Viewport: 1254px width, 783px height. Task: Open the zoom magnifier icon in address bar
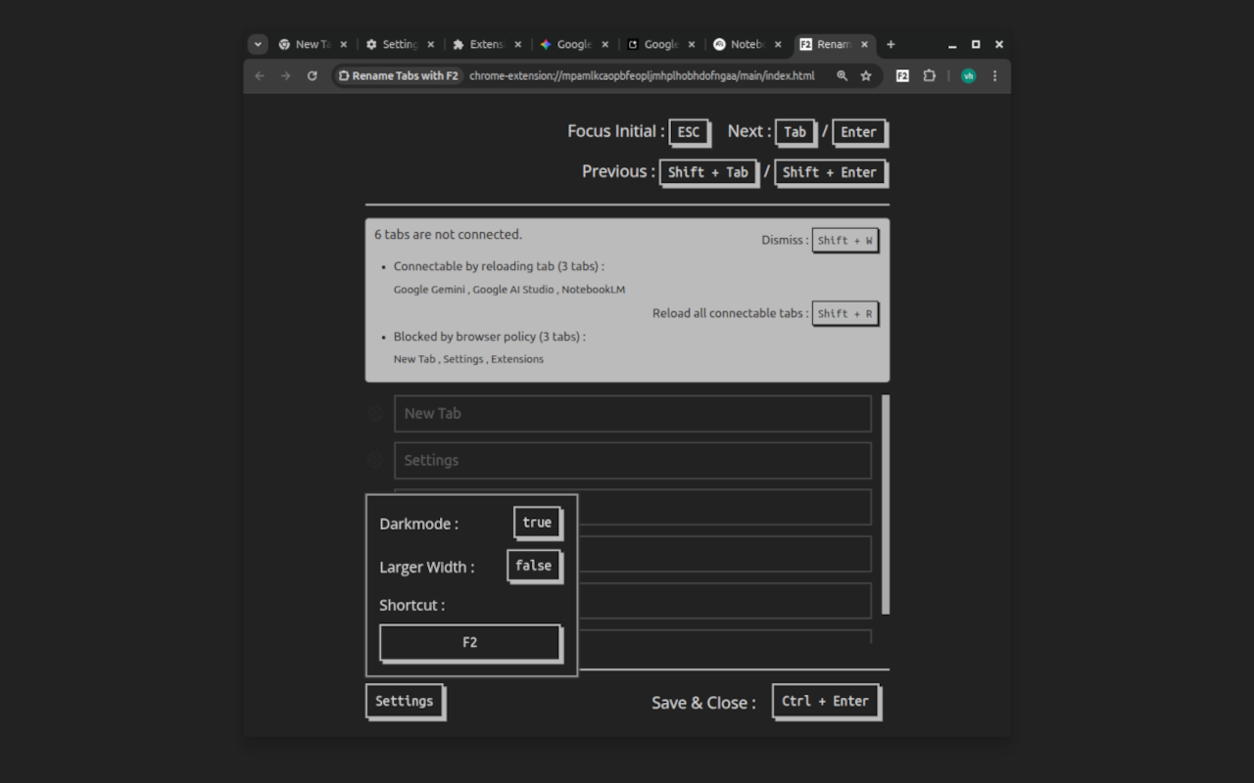coord(842,75)
